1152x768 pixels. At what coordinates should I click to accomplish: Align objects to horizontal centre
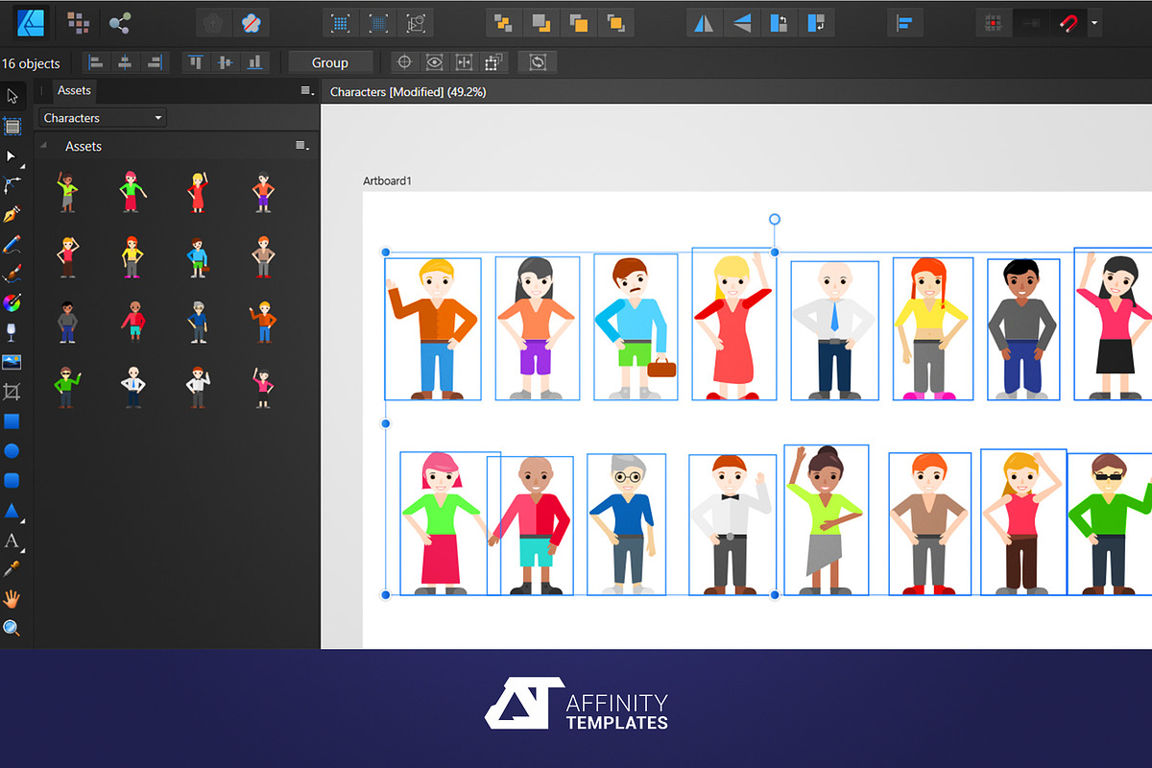pos(125,62)
